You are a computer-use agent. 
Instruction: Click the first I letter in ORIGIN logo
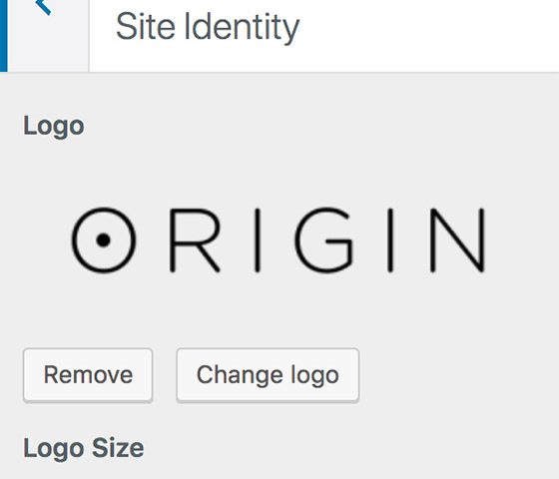point(258,240)
